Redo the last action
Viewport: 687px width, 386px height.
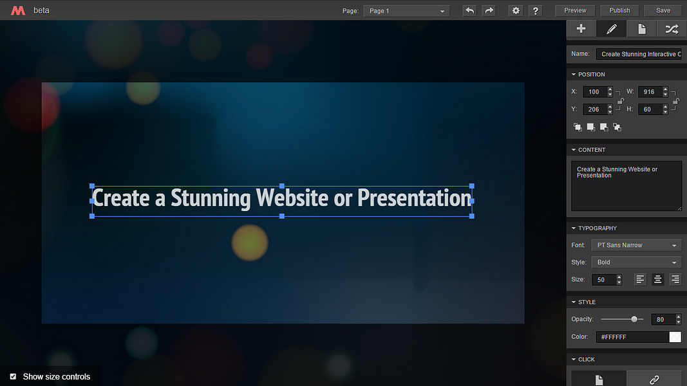(489, 10)
